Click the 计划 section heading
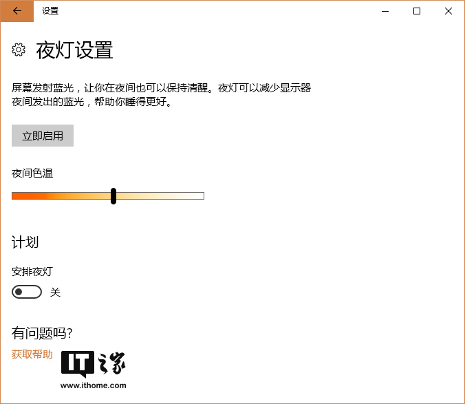The height and width of the screenshot is (404, 465). click(25, 242)
